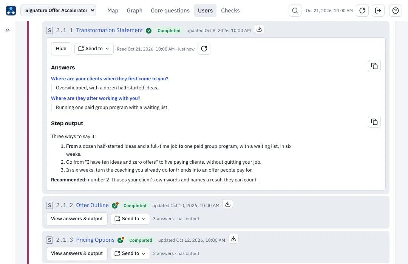This screenshot has width=408, height=264.
Task: Click the green check next to Transformation Statement
Action: tap(148, 31)
